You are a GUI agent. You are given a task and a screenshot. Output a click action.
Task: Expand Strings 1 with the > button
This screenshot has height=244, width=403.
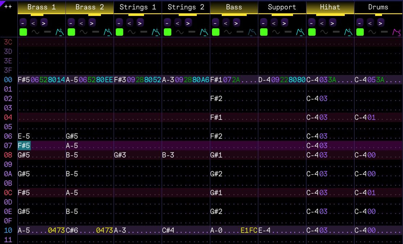tap(140, 23)
